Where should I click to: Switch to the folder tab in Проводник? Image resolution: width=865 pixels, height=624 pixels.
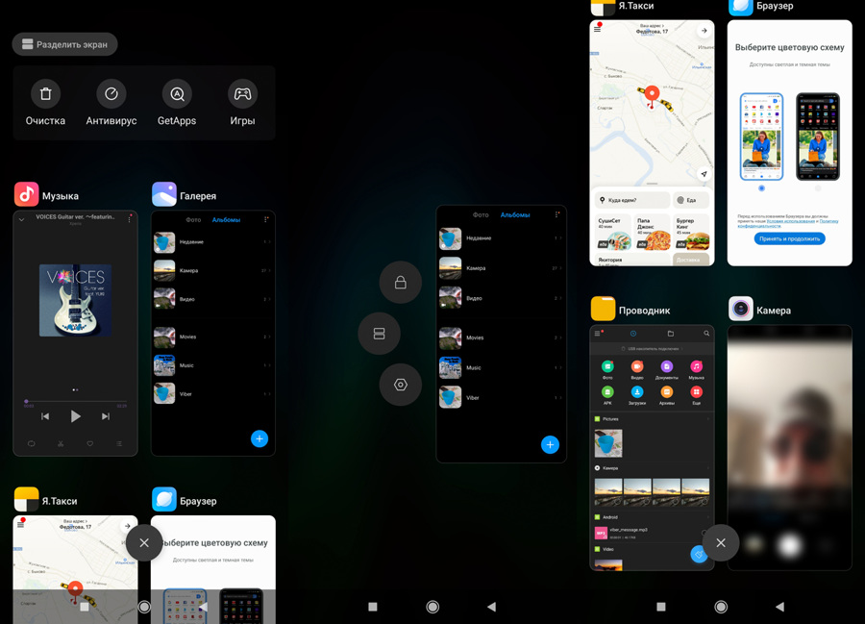point(670,334)
